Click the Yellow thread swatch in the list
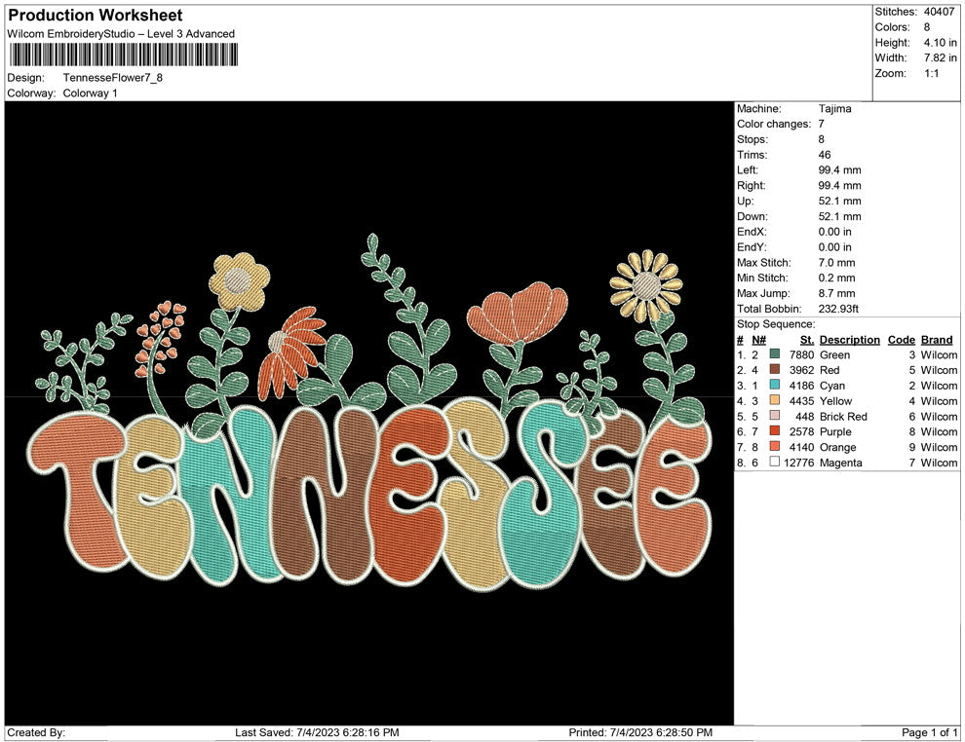965x742 pixels. tap(775, 401)
